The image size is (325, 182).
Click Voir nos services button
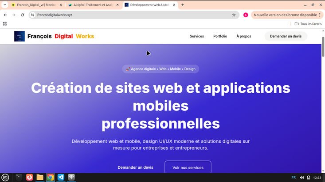tap(188, 167)
